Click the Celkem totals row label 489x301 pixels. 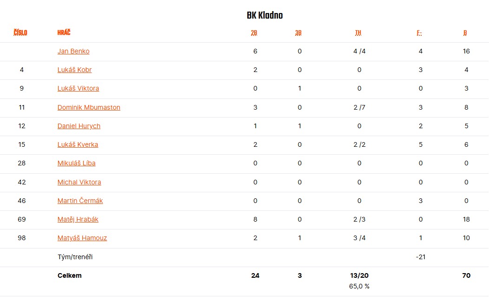coord(69,275)
